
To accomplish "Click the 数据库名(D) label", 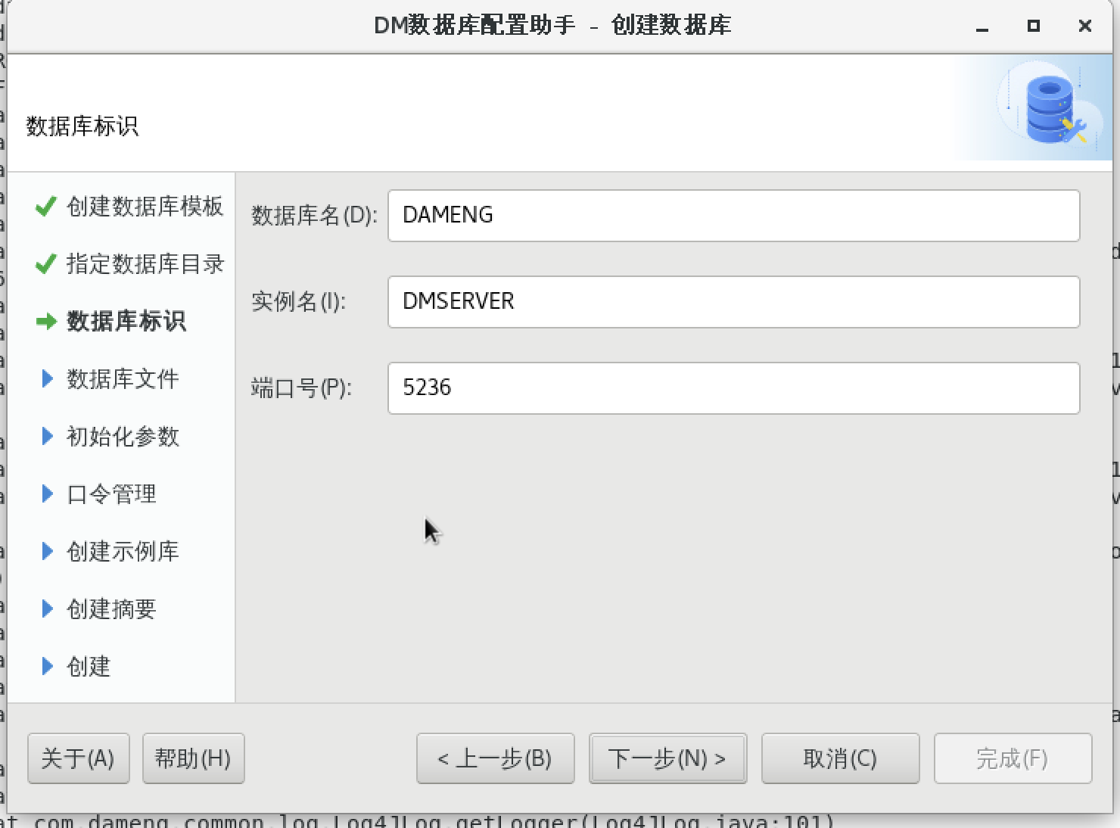I will pos(314,216).
